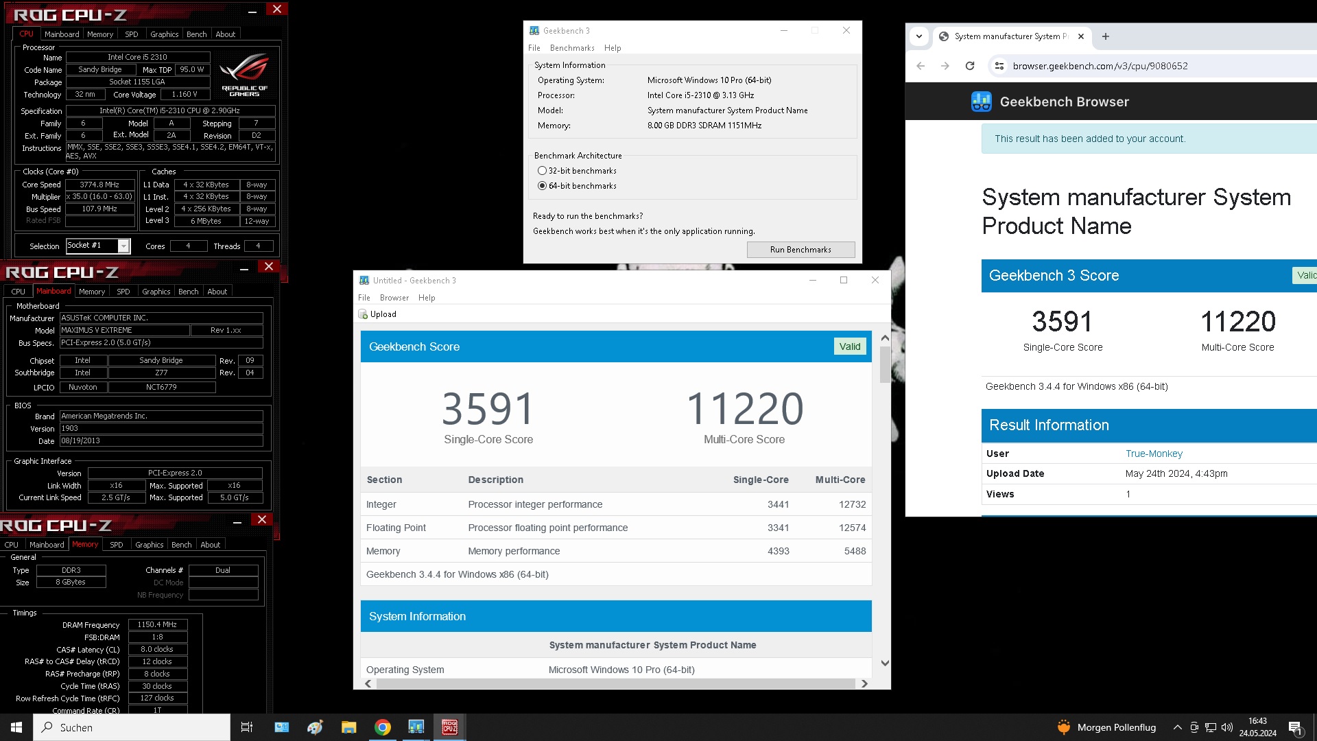This screenshot has height=741, width=1317.
Task: Click the horizontal scrollbar left arrow
Action: point(368,683)
